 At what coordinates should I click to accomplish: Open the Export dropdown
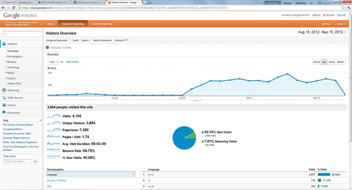86,40
